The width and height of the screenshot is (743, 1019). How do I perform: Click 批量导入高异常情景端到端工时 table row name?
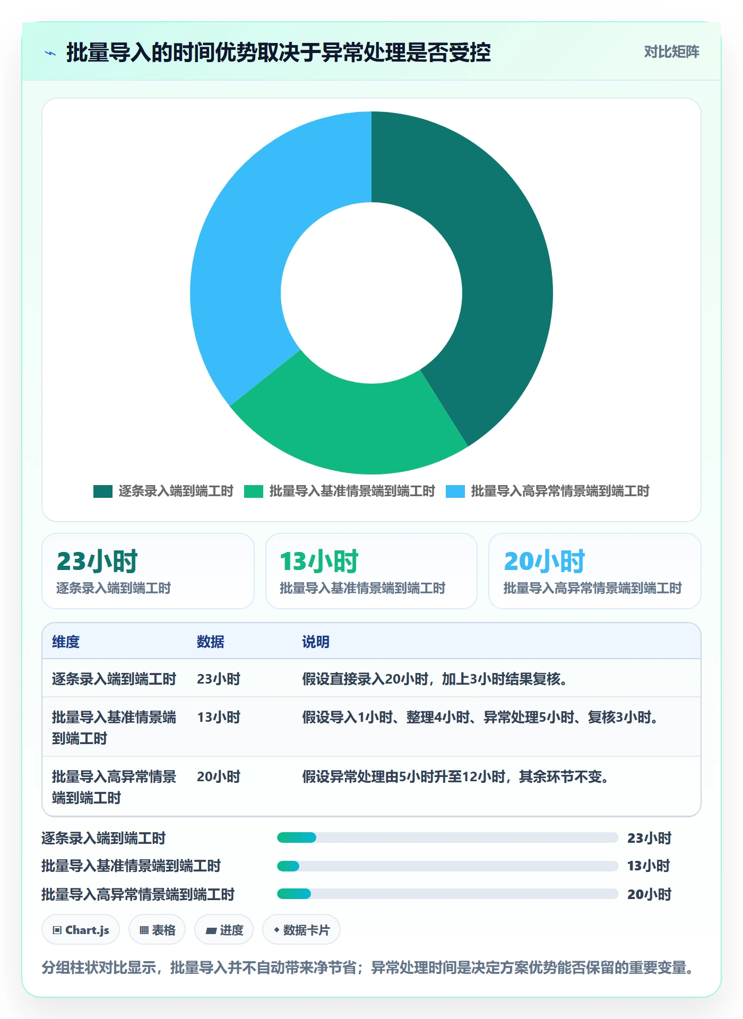pyautogui.click(x=114, y=787)
